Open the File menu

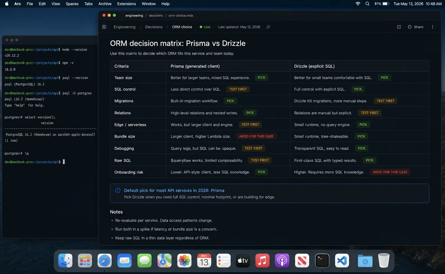pos(30,4)
